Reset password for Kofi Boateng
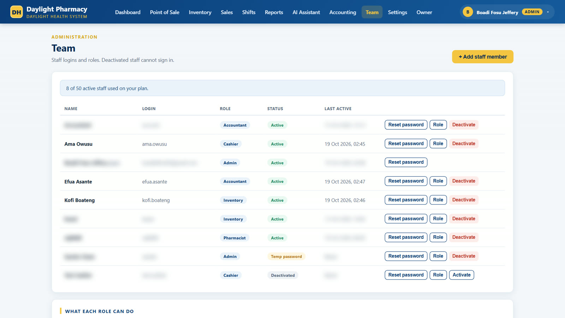Viewport: 565px width, 318px height. pyautogui.click(x=406, y=200)
